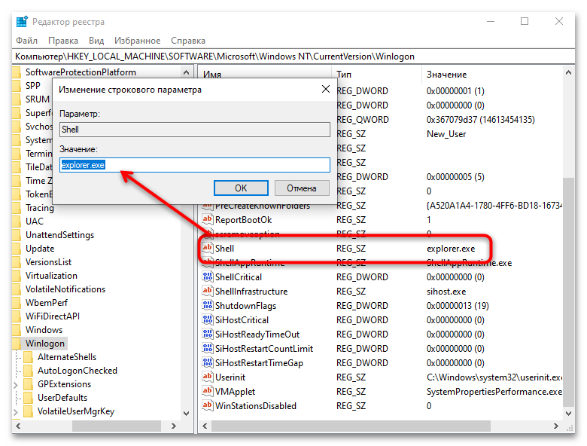Click the Winlogon folder icon in tree

[x=17, y=344]
